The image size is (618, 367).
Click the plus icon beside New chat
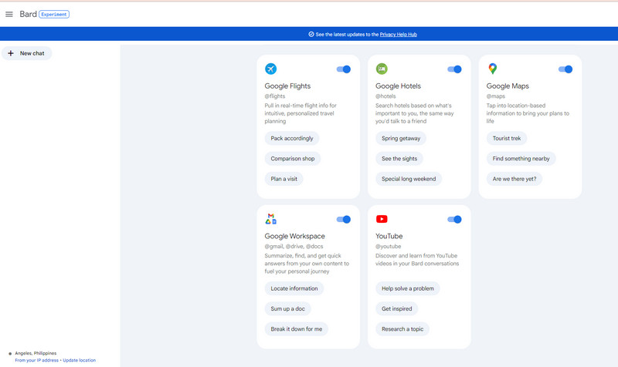click(11, 53)
